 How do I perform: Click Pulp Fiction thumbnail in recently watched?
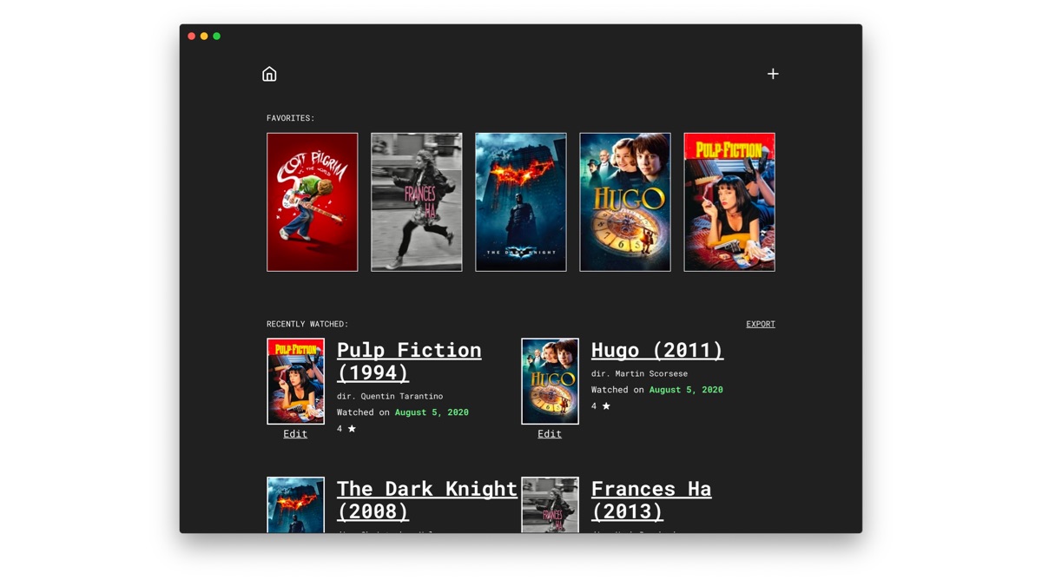click(295, 381)
